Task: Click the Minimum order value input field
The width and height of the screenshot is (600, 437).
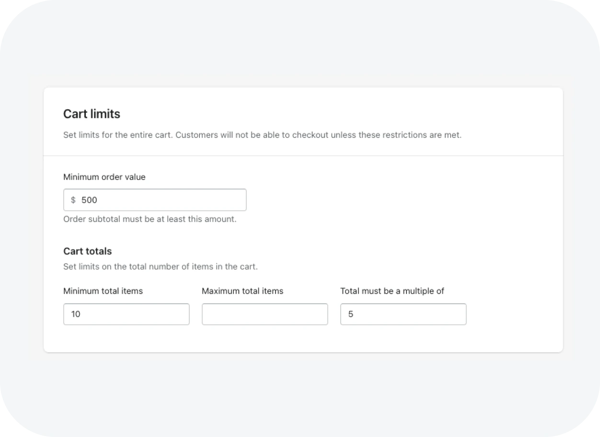Action: 155,200
